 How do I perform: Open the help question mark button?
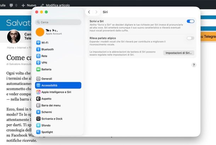tap(194, 65)
